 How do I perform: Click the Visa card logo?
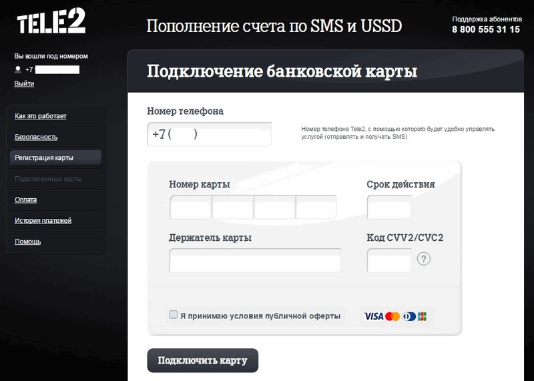click(x=374, y=316)
